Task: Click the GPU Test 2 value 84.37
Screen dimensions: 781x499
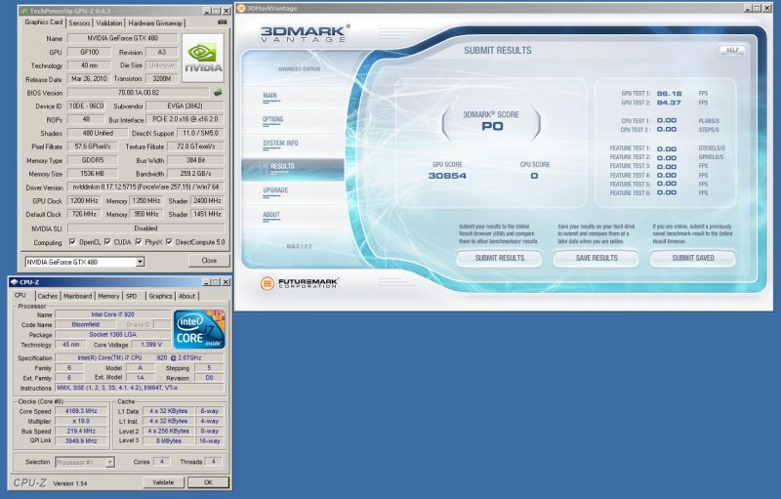Action: [669, 103]
